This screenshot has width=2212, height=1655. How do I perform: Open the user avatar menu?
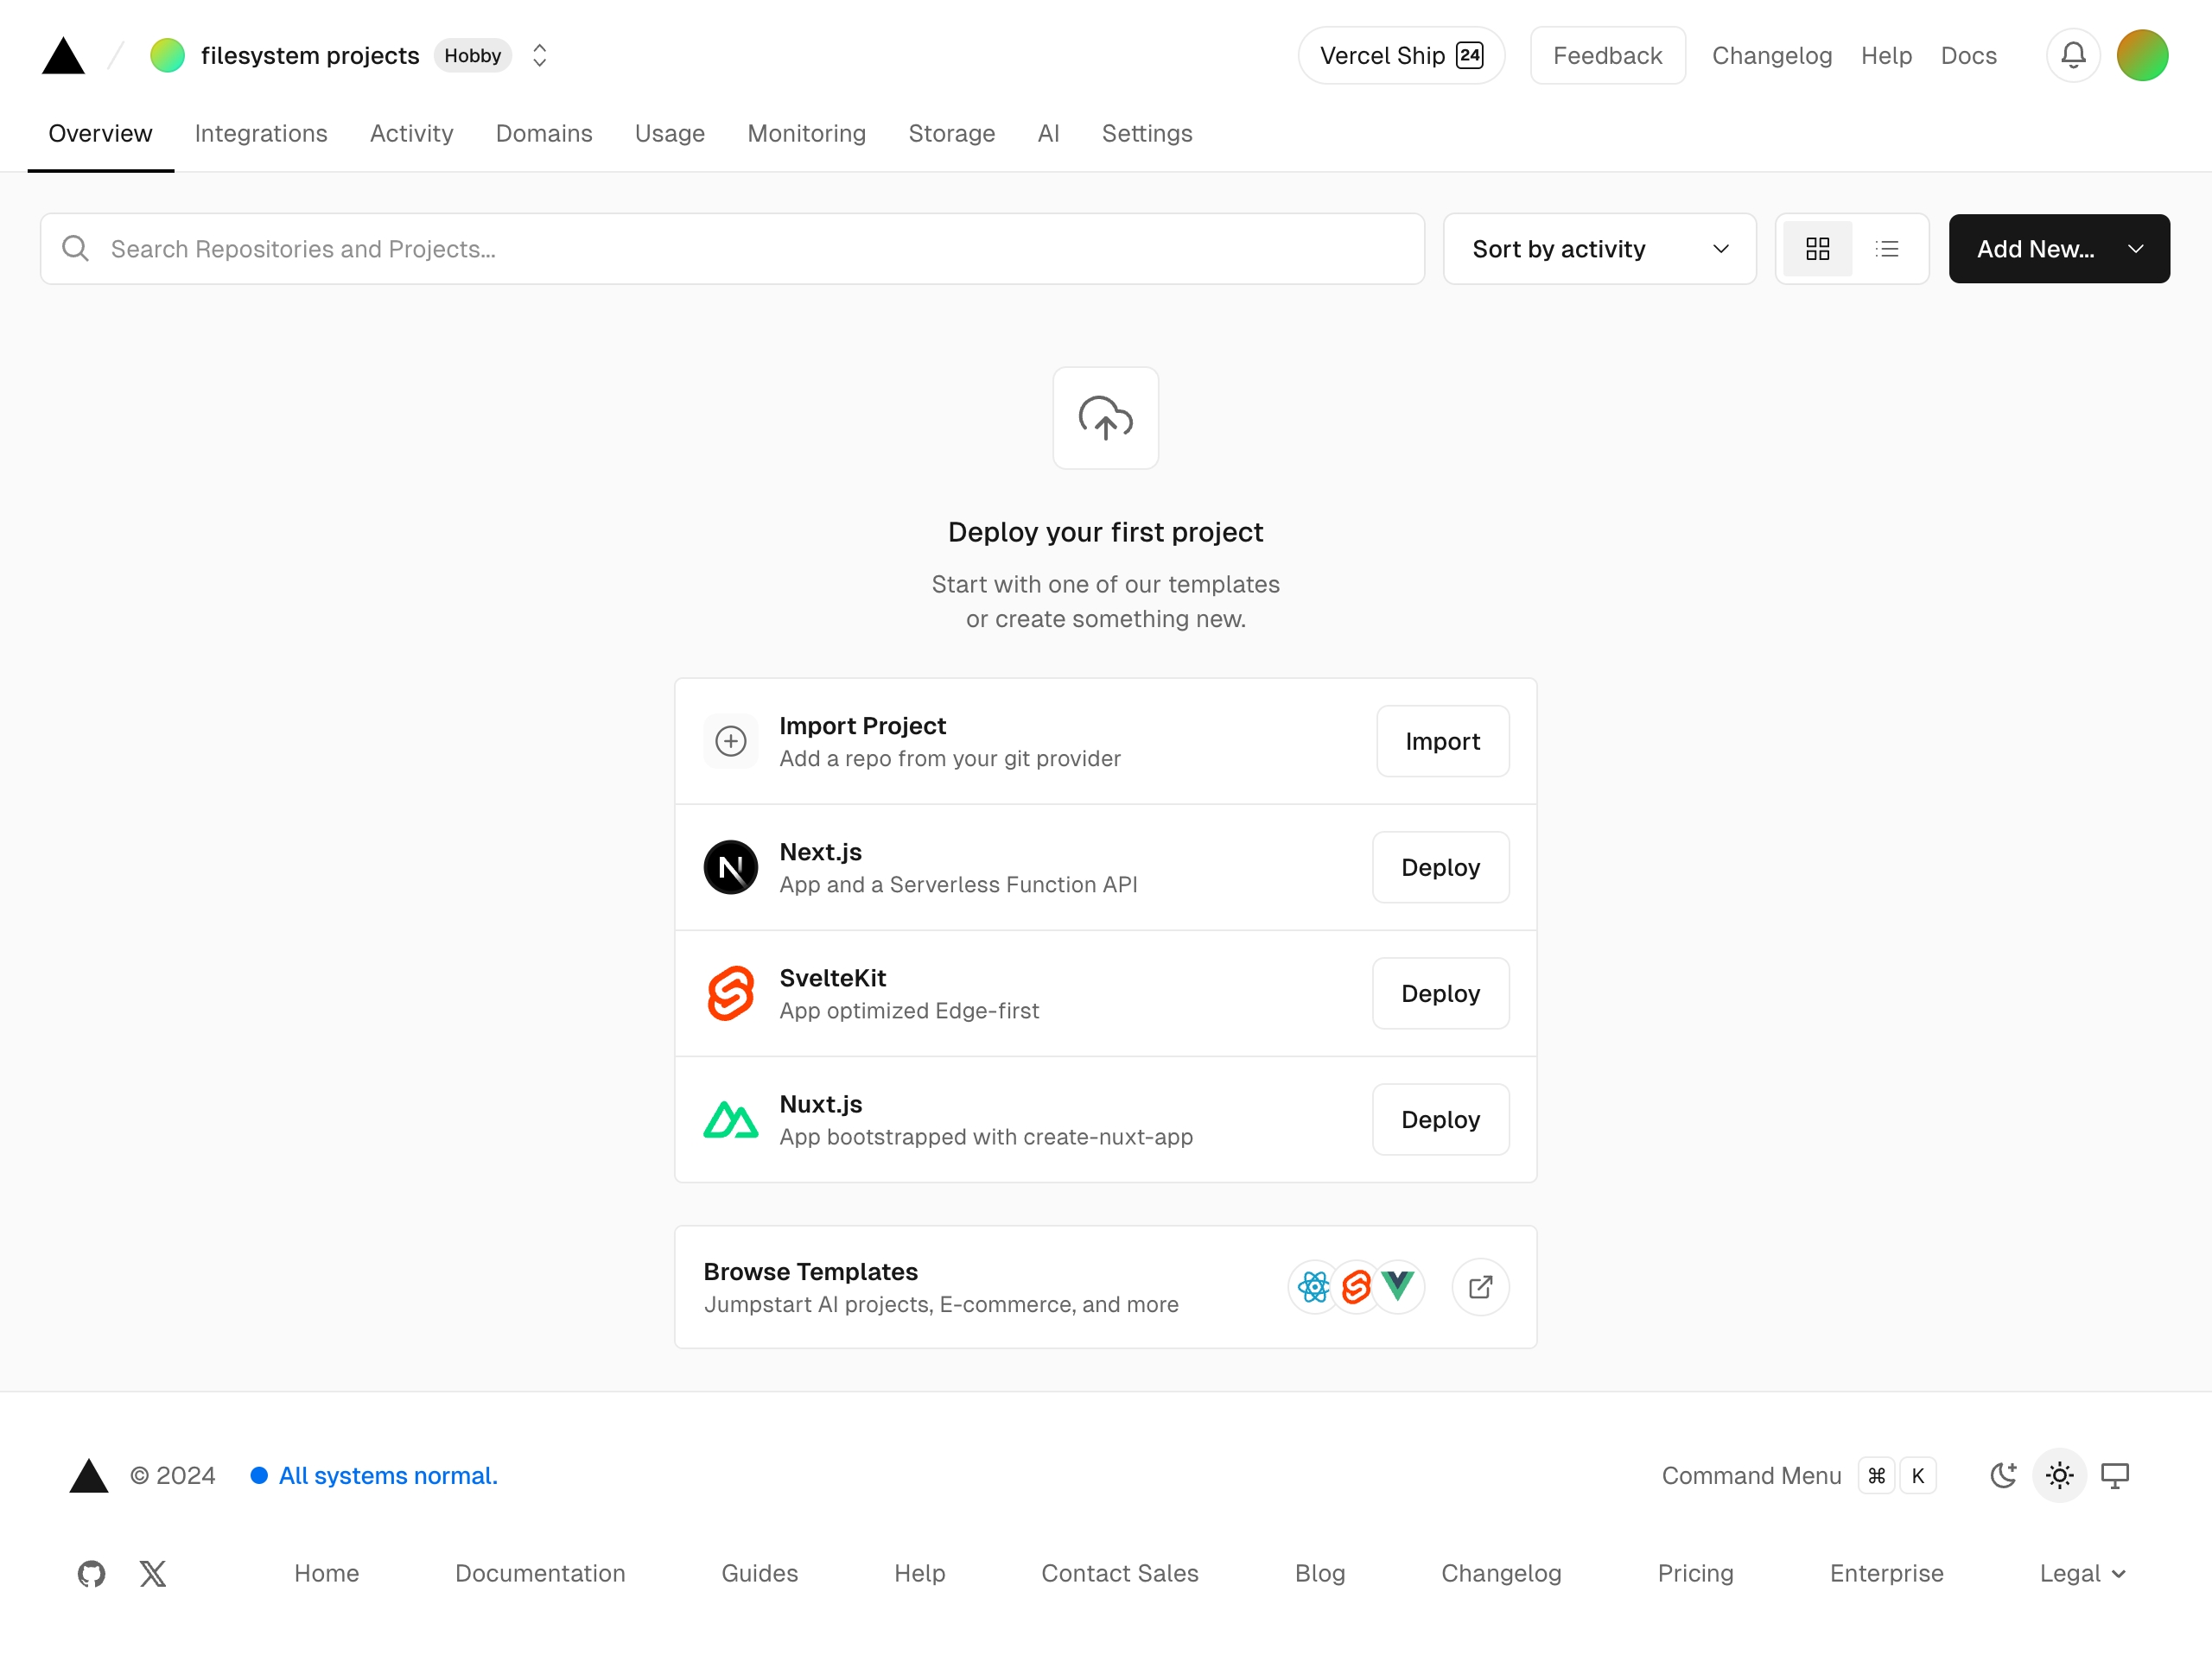pyautogui.click(x=2142, y=55)
